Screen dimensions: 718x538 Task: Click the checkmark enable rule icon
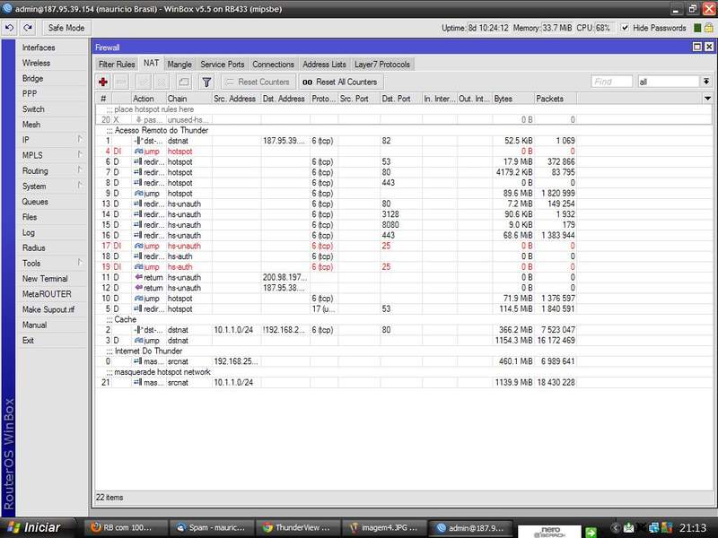point(144,82)
